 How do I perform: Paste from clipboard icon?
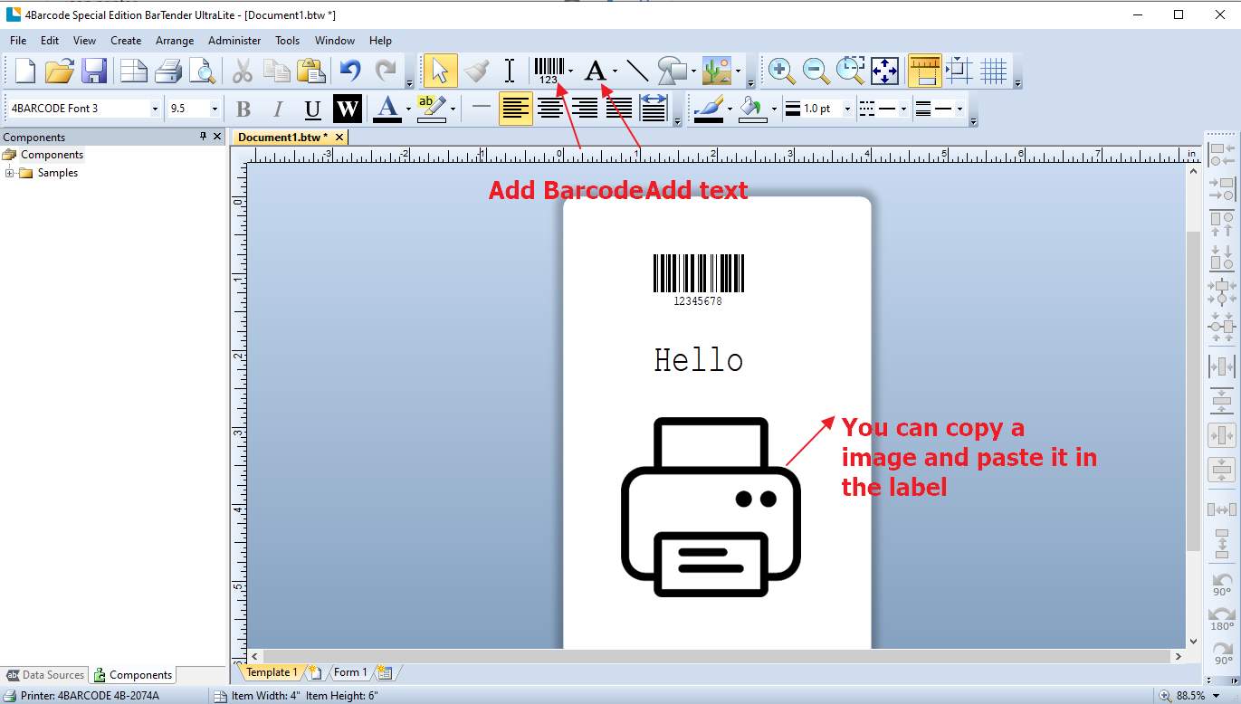(x=311, y=71)
